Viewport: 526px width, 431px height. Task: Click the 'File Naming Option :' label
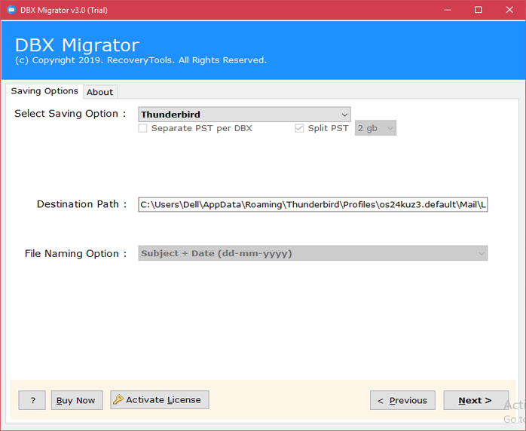pyautogui.click(x=75, y=254)
